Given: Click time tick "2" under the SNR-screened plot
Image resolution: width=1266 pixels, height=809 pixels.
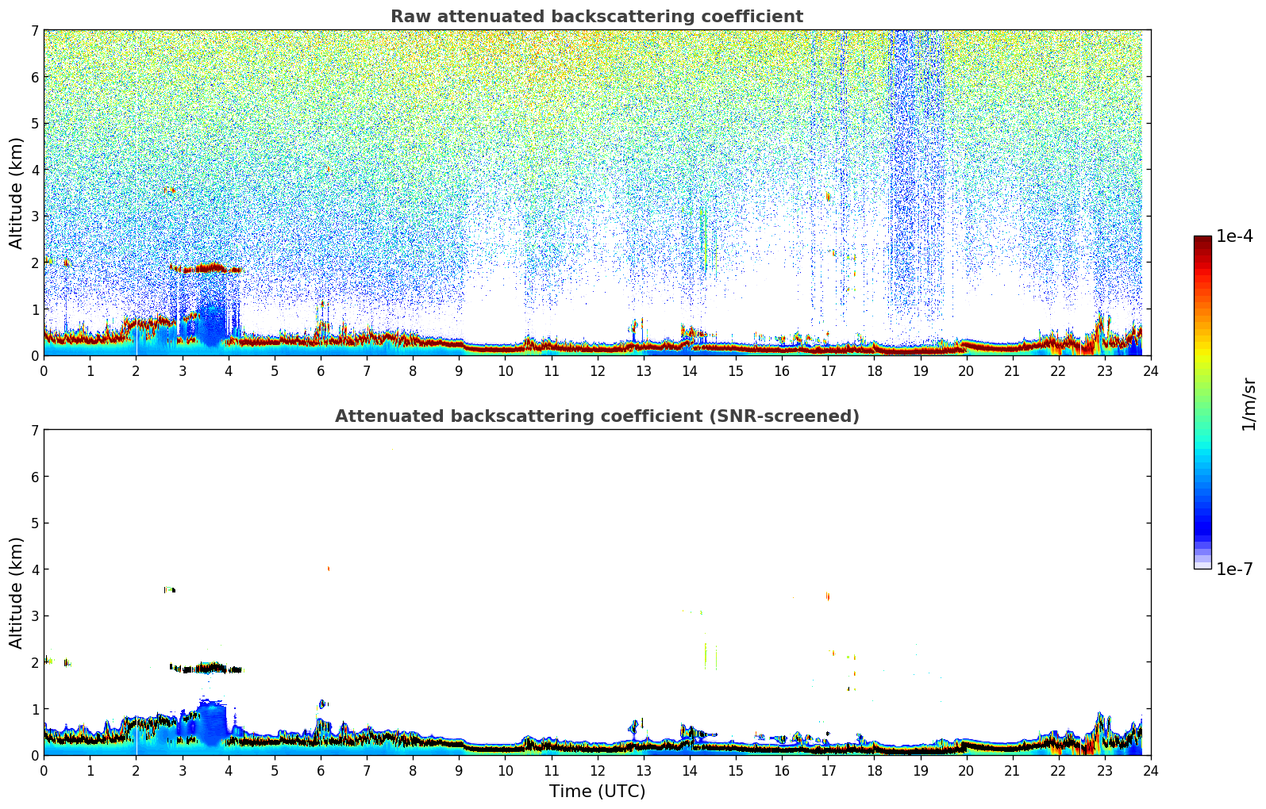Looking at the screenshot, I should coord(136,770).
